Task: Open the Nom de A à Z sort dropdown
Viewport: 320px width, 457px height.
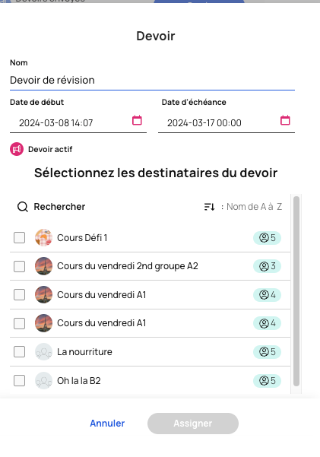Action: (x=254, y=207)
